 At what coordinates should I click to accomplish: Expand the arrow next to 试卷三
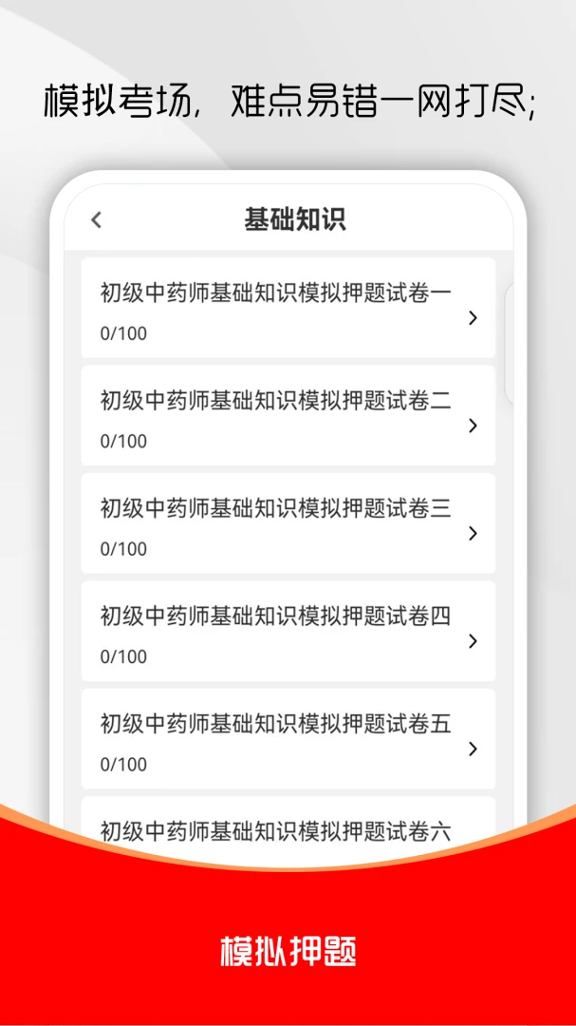tap(474, 534)
